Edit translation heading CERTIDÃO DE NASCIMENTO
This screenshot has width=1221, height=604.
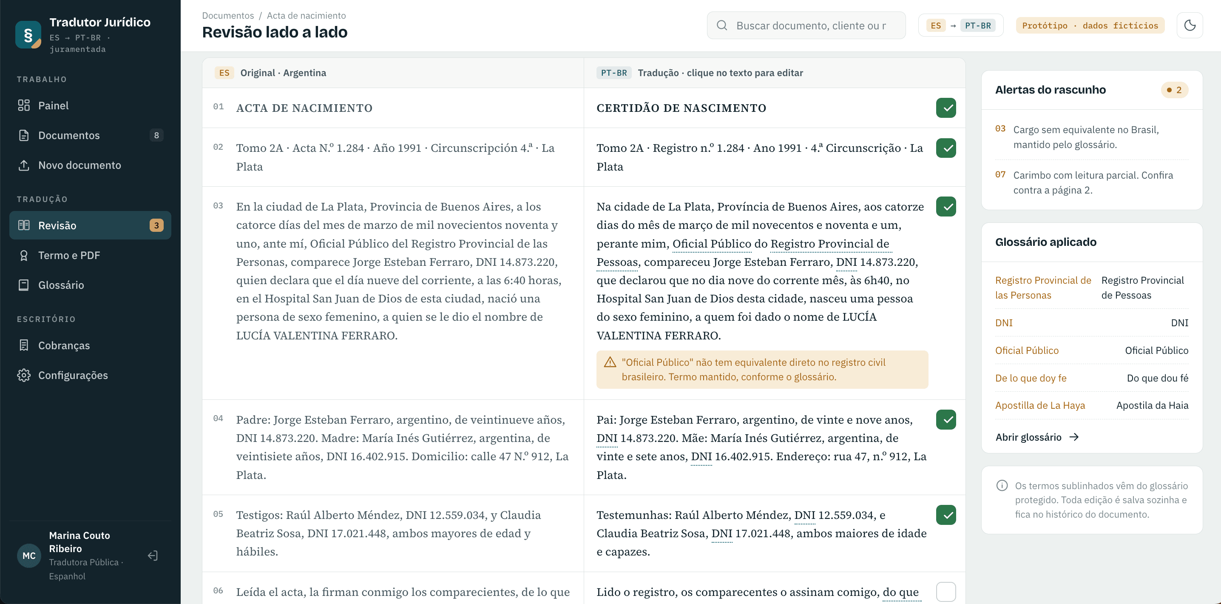(x=681, y=108)
